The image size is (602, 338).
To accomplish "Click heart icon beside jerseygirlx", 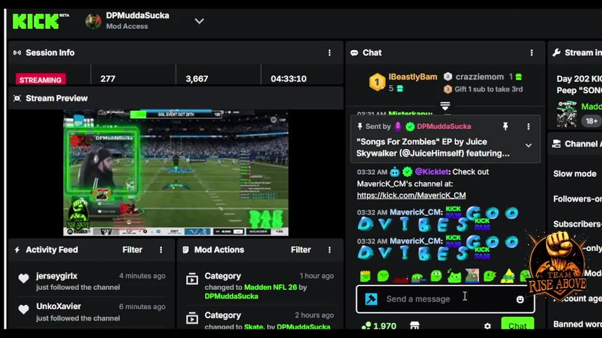I will pyautogui.click(x=24, y=278).
